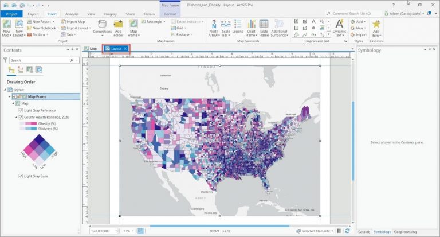Insert a Map Frame
440x237 pixels.
(133, 28)
